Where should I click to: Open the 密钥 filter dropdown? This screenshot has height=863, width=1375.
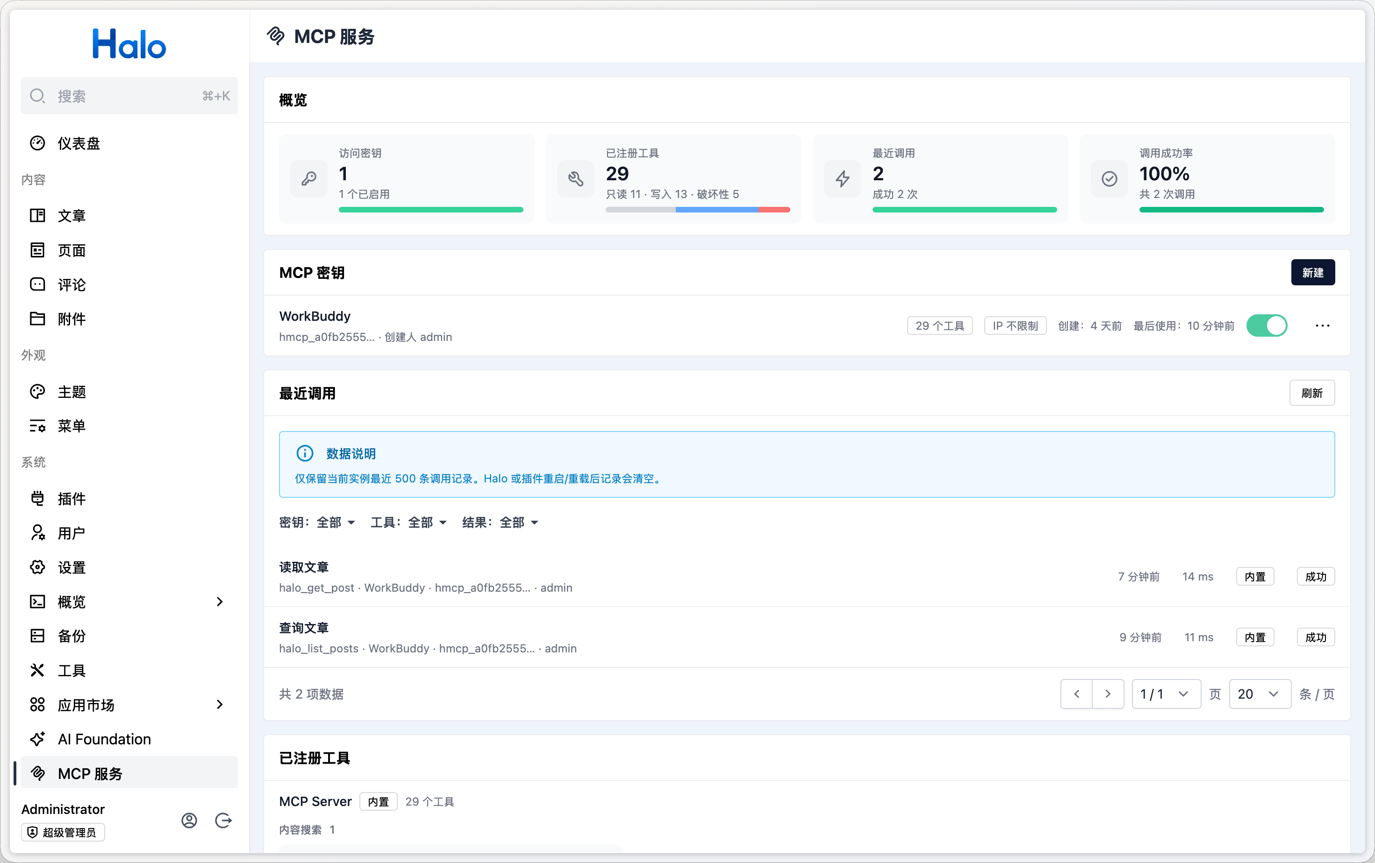point(317,522)
